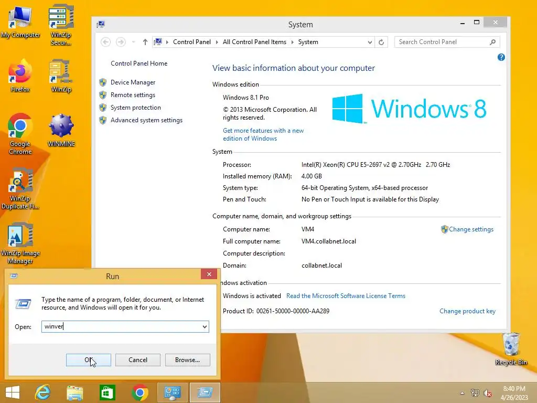Click the VM4.collabnet.local full computer name
Image resolution: width=537 pixels, height=403 pixels.
(x=329, y=241)
